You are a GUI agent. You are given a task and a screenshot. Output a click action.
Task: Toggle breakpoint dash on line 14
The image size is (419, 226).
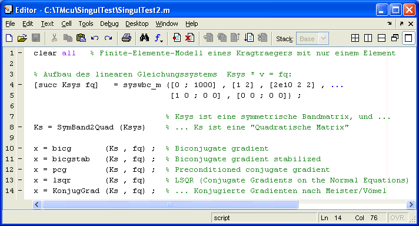coord(20,191)
